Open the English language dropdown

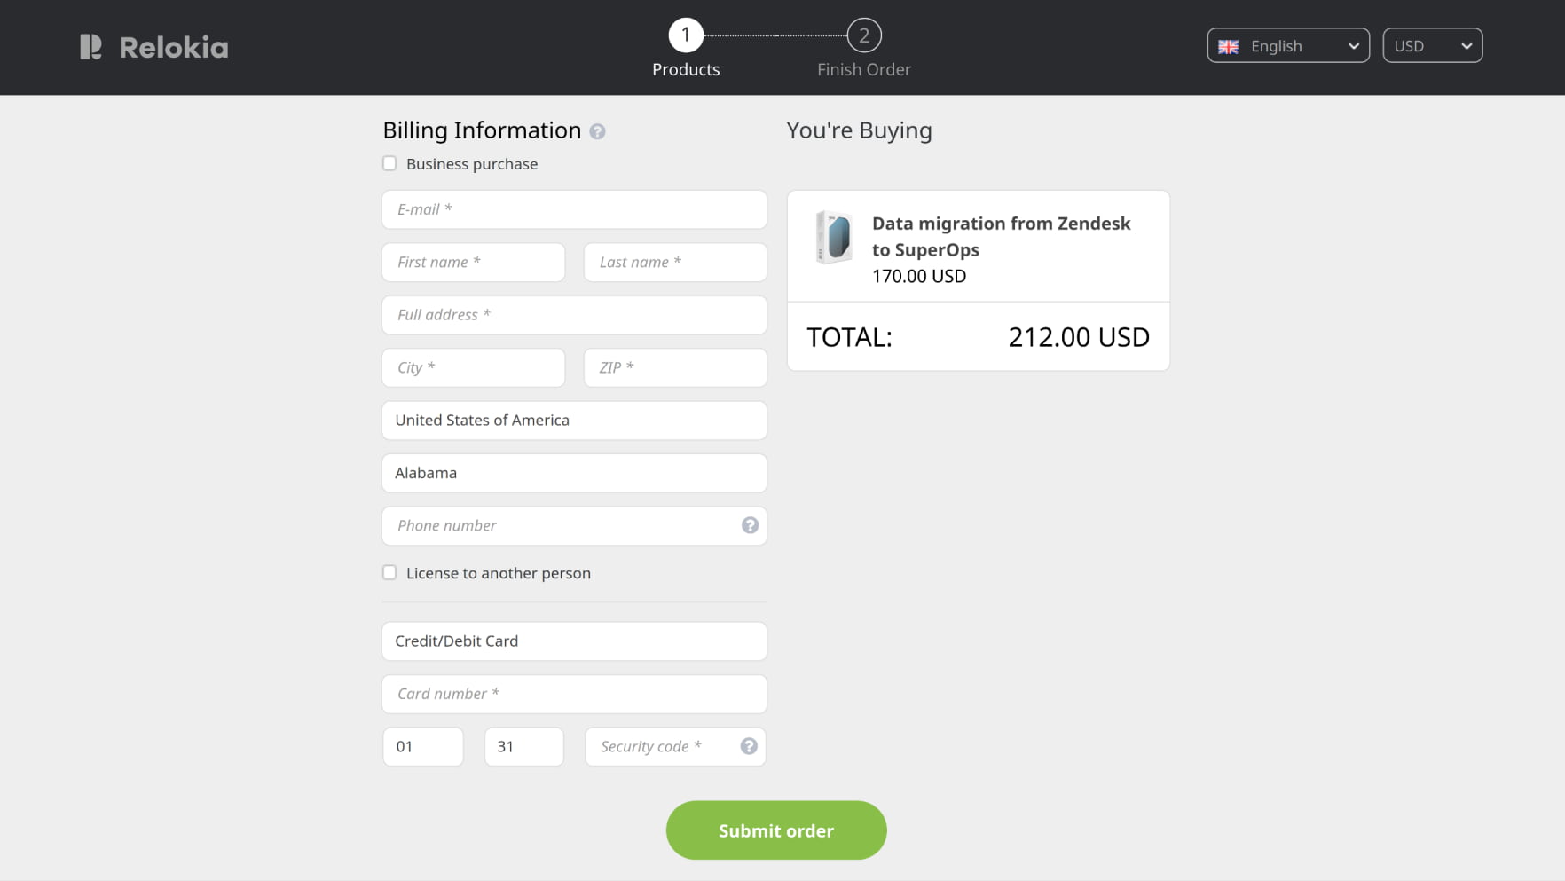pyautogui.click(x=1288, y=46)
